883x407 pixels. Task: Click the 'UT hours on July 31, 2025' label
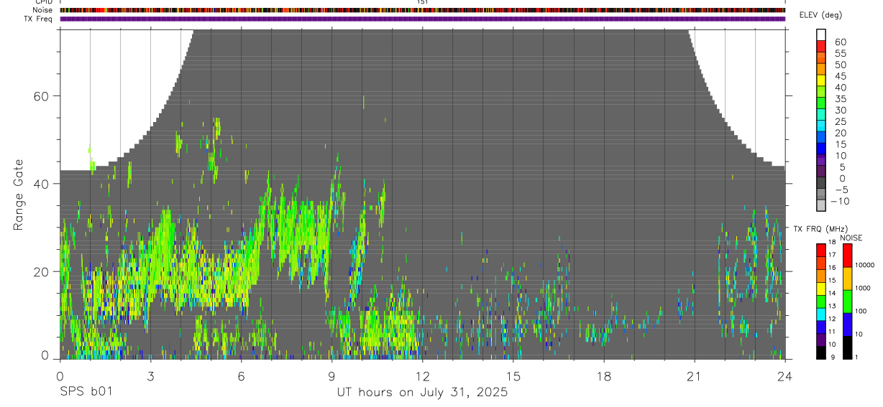click(x=422, y=393)
